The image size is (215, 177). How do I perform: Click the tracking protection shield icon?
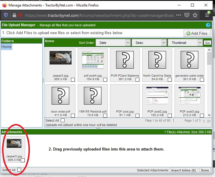[6, 15]
